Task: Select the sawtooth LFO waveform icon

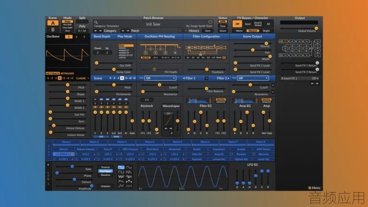Action: pyautogui.click(x=129, y=172)
